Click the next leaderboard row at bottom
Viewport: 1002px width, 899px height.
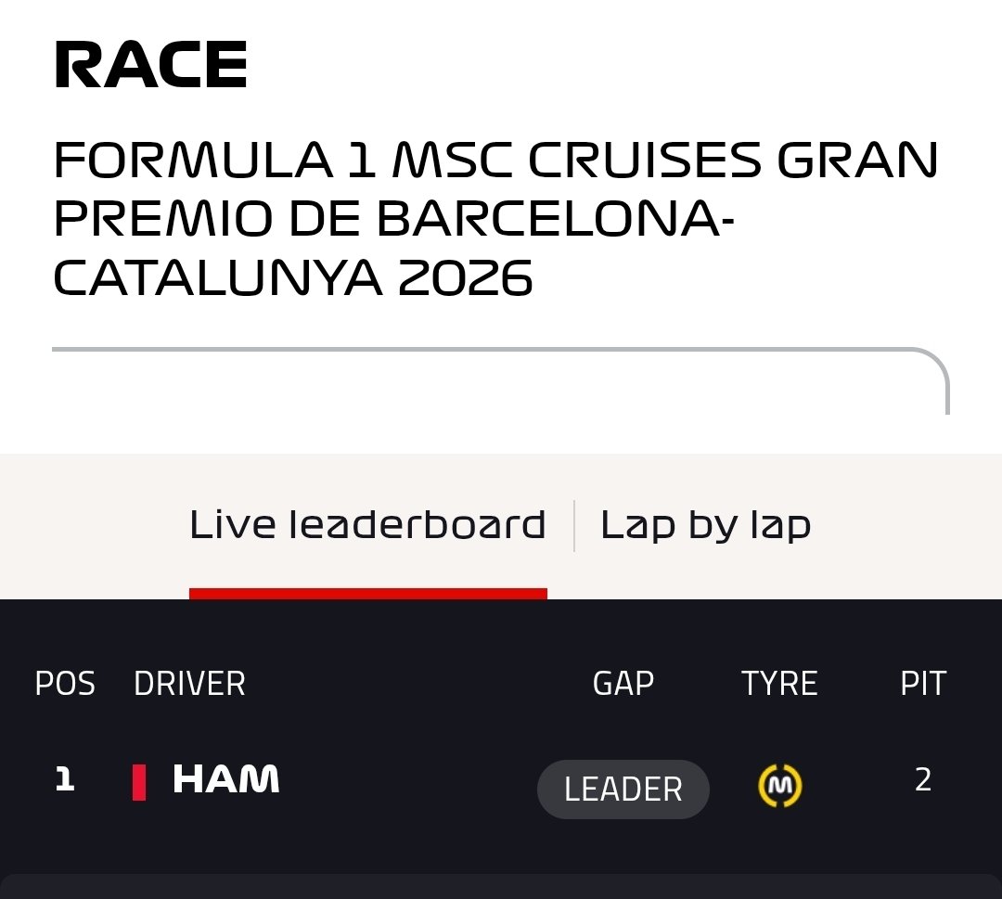tap(501, 887)
